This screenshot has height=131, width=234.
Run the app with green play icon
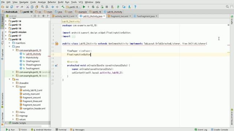(84, 7)
